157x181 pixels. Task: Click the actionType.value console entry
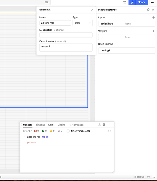[38, 137]
